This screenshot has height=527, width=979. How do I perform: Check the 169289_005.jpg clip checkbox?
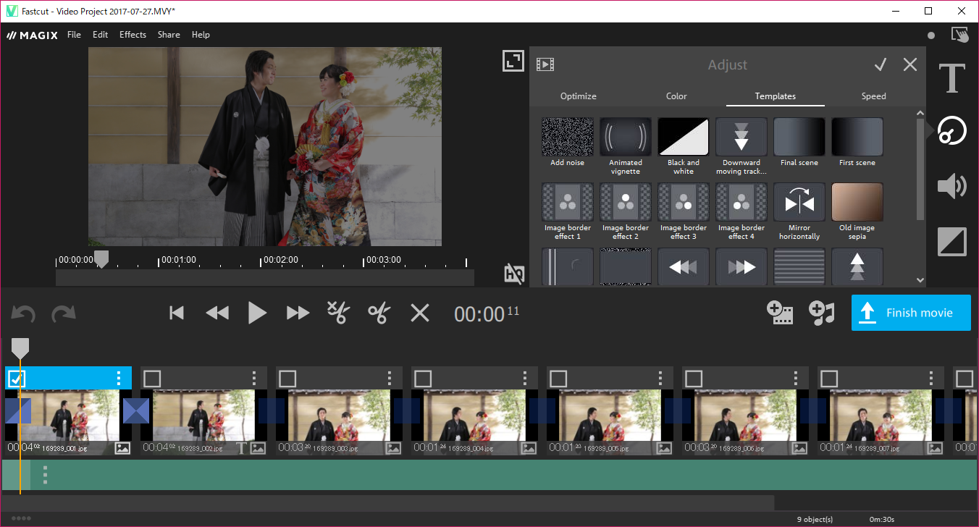pos(558,379)
